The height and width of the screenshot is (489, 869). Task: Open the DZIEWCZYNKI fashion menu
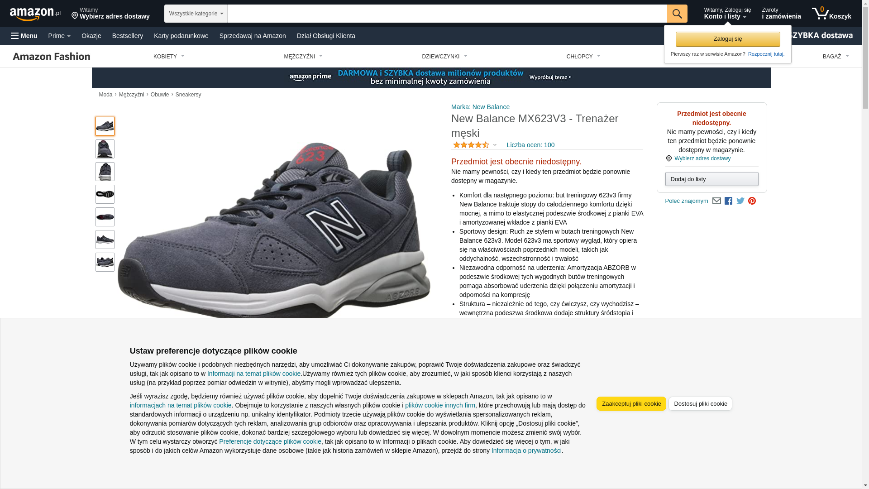click(x=444, y=57)
